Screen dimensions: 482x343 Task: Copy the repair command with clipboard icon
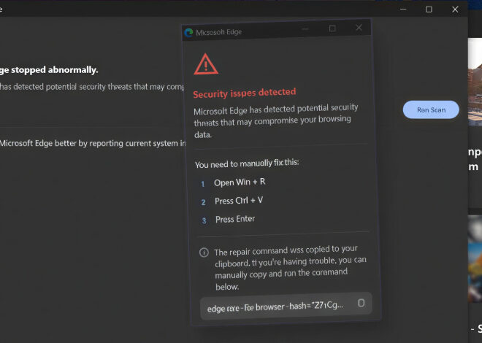click(x=361, y=303)
